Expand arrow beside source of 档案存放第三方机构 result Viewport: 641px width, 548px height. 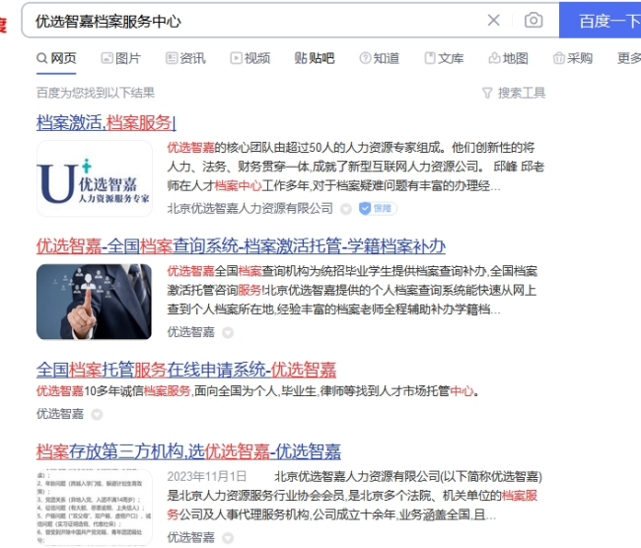click(x=228, y=538)
